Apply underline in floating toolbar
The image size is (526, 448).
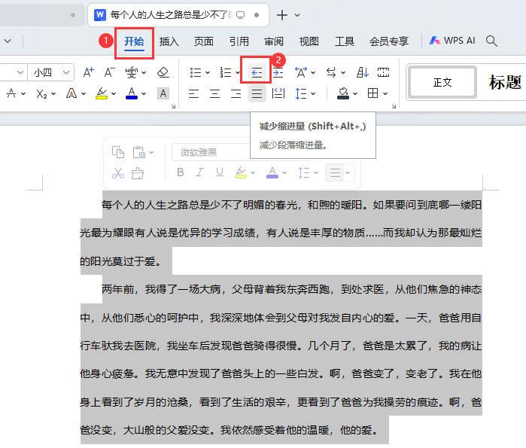[x=220, y=172]
